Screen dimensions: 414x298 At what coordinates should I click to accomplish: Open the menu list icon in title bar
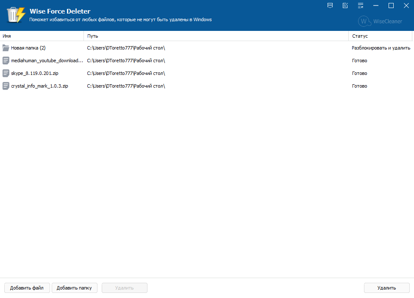click(361, 6)
